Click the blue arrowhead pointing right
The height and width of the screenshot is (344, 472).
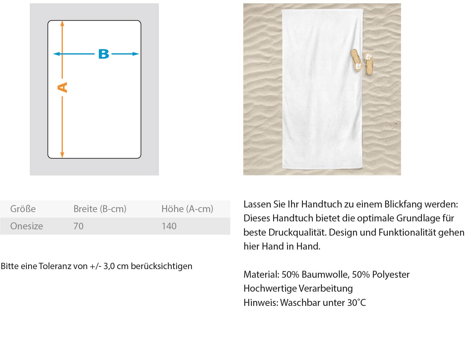[136, 54]
